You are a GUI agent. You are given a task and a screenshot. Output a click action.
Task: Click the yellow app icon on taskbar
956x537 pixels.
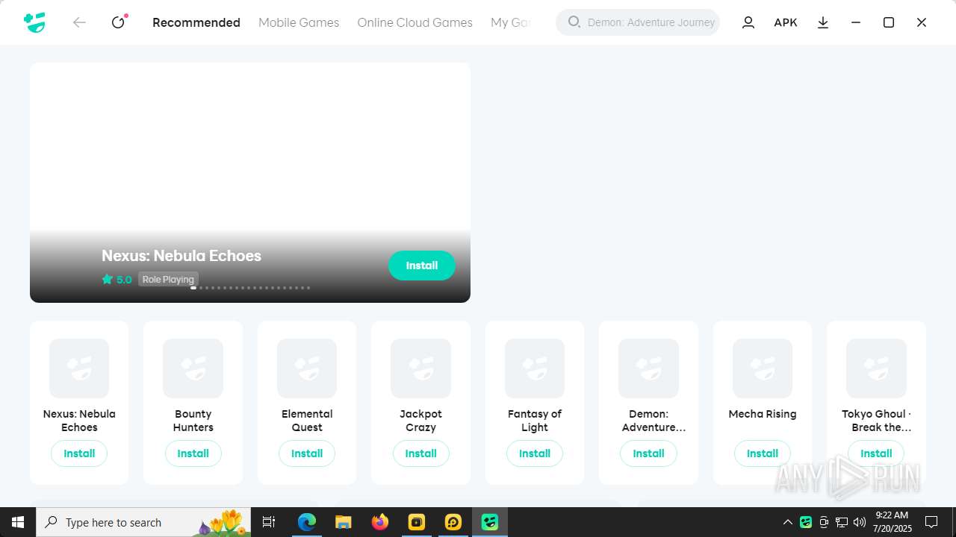[417, 522]
